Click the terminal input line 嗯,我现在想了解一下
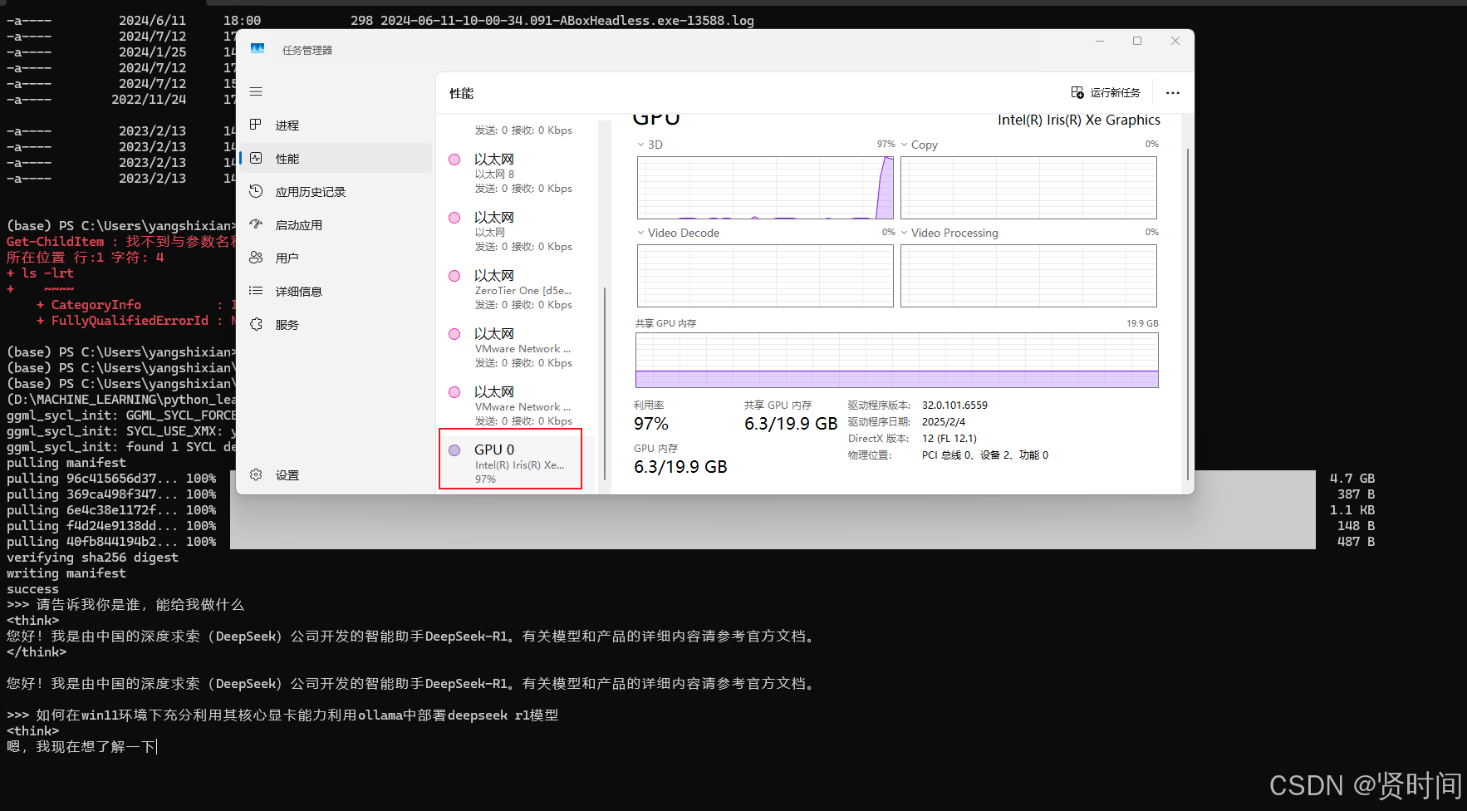The width and height of the screenshot is (1467, 811). [x=81, y=747]
